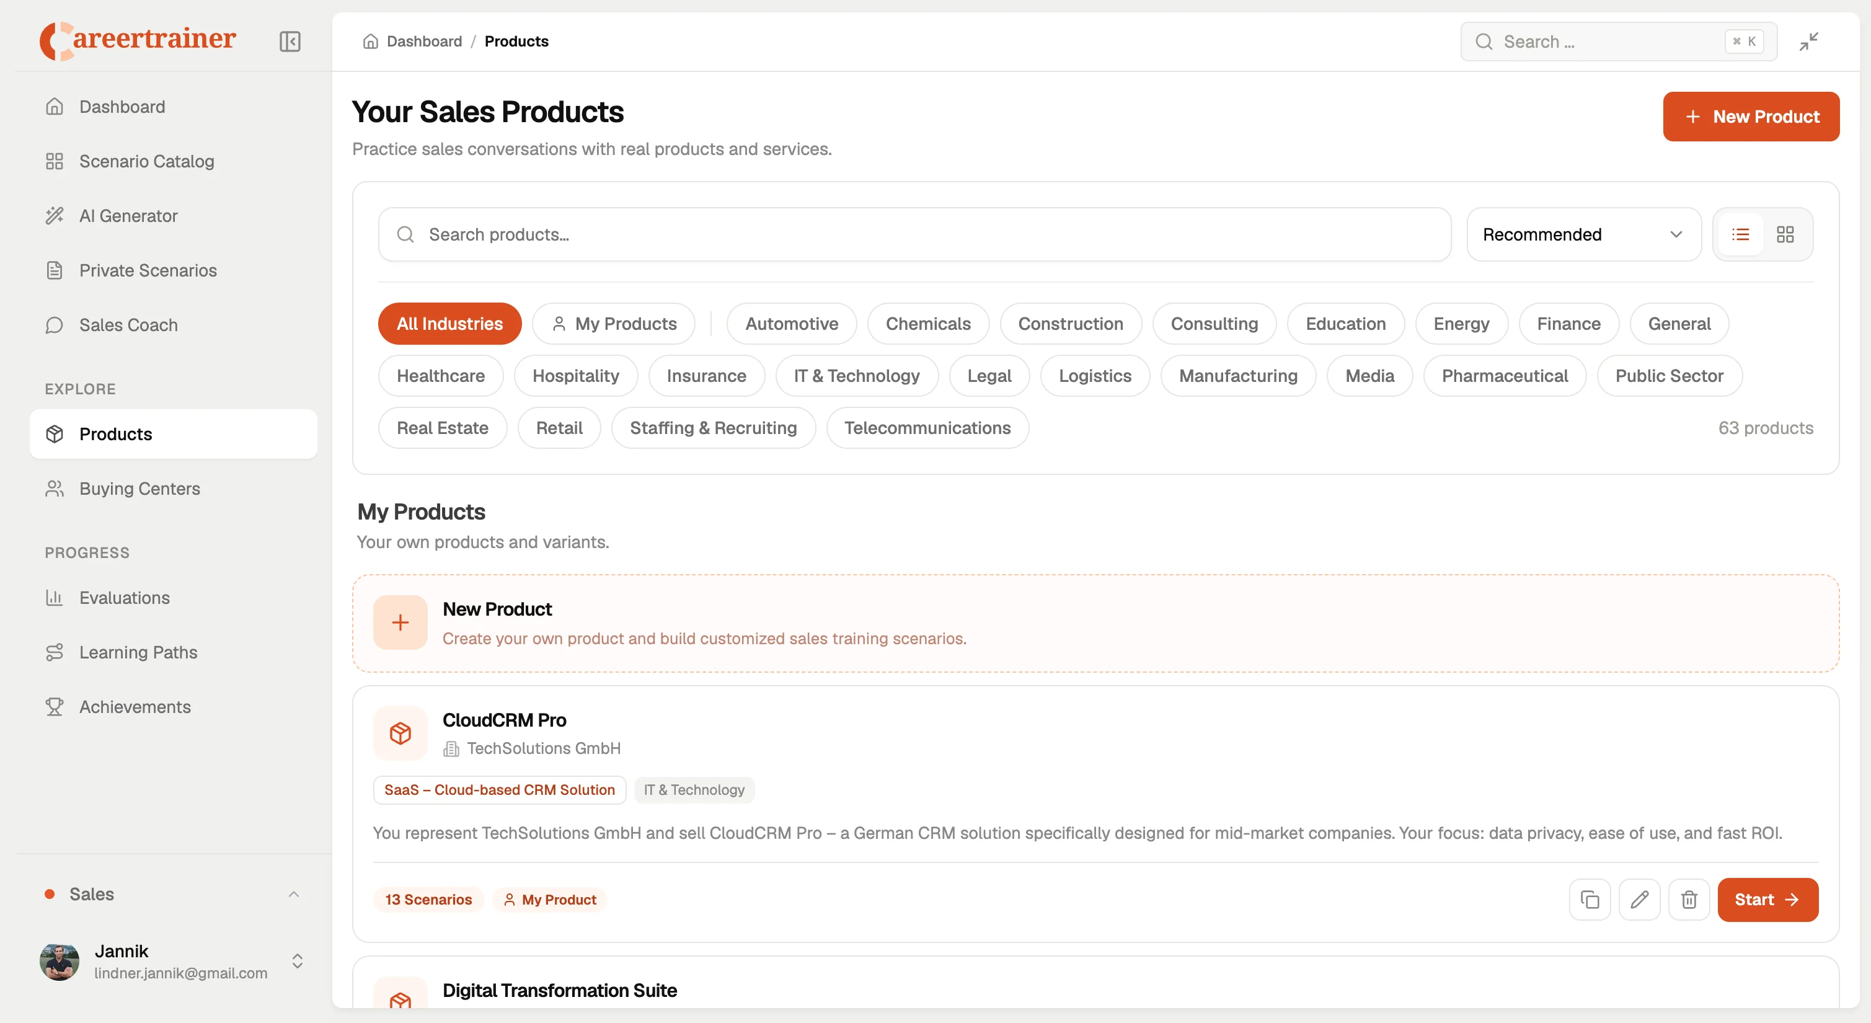Screen dimensions: 1871x1023
Task: Open AI Generator in sidebar
Action: pos(173,216)
